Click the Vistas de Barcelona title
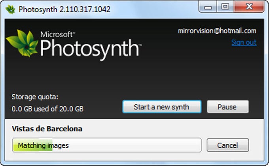The image size is (269, 166). pos(47,129)
